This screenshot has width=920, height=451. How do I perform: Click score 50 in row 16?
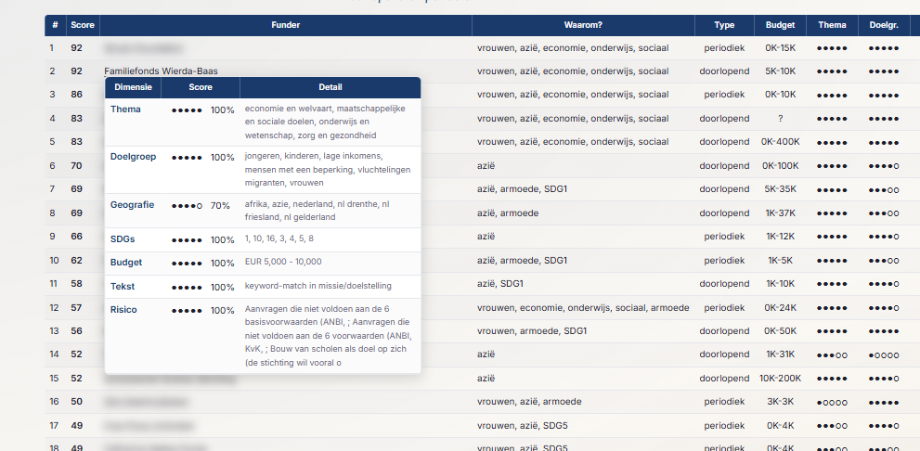click(x=76, y=402)
